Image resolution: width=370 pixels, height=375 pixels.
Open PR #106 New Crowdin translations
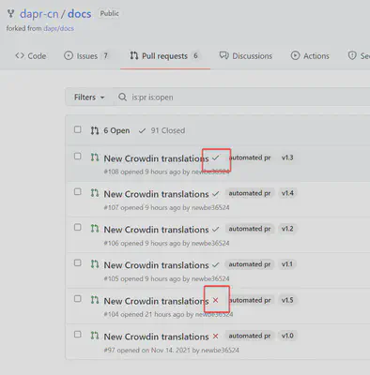point(156,230)
